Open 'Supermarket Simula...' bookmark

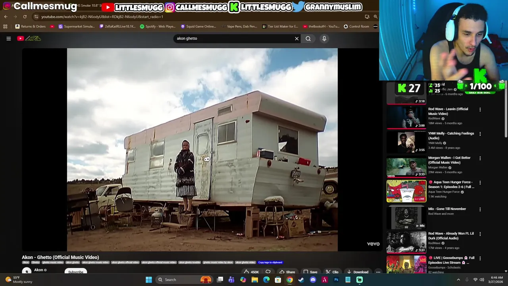(x=77, y=27)
